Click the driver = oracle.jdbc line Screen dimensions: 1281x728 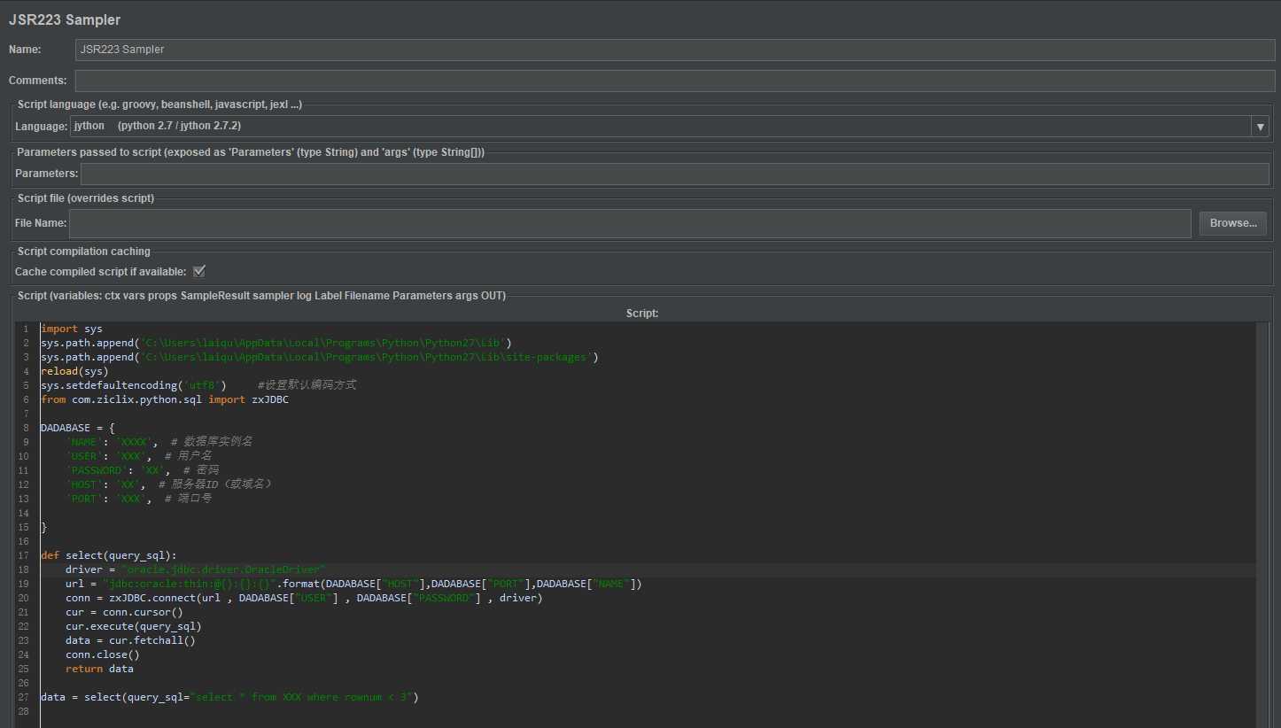[x=196, y=569]
